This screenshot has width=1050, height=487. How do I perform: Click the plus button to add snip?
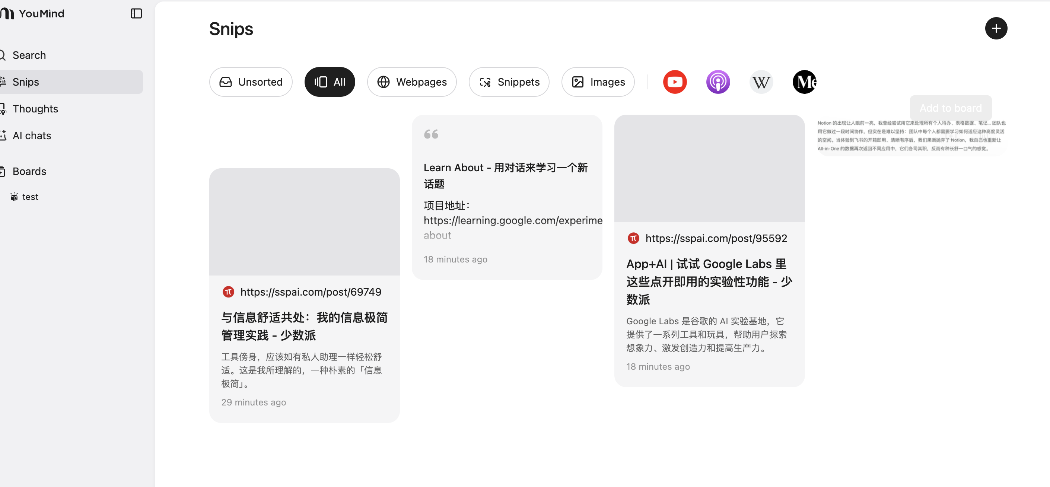click(996, 28)
